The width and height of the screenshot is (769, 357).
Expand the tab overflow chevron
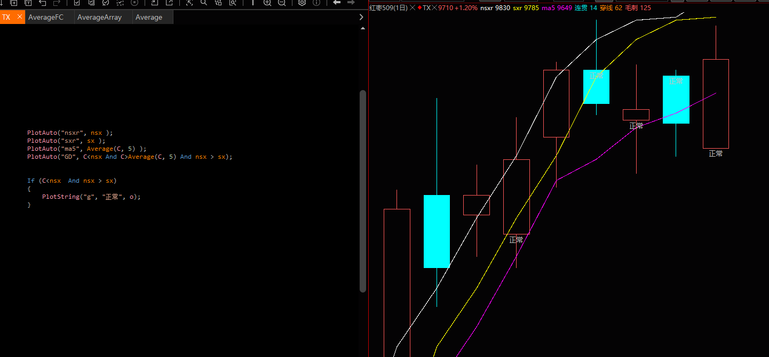pyautogui.click(x=361, y=17)
